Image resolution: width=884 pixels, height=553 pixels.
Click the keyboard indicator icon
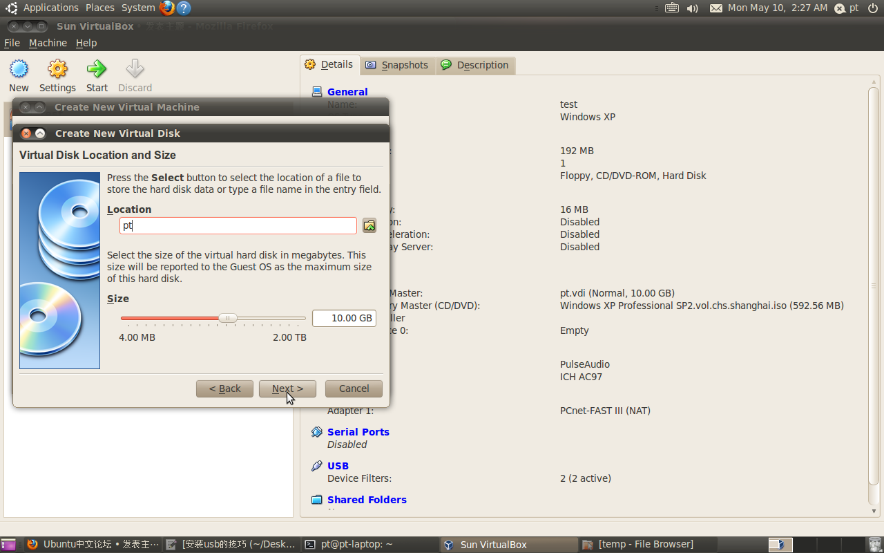point(672,8)
